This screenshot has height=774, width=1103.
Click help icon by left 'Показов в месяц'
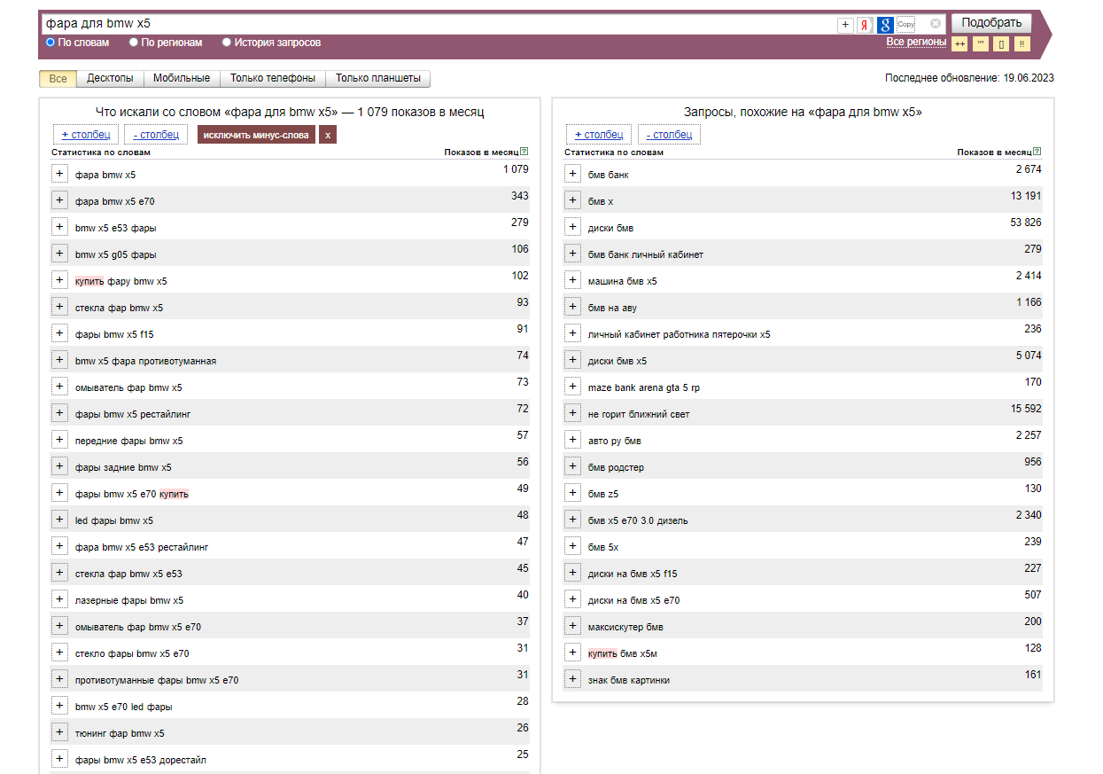(x=524, y=152)
